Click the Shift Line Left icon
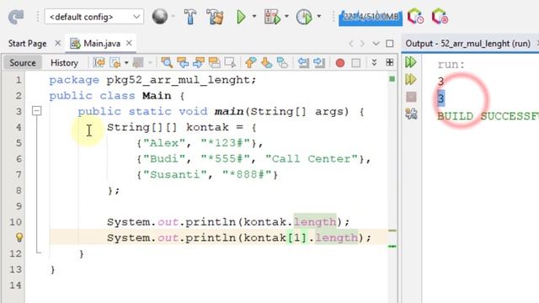The width and height of the screenshot is (539, 303). coord(303,62)
